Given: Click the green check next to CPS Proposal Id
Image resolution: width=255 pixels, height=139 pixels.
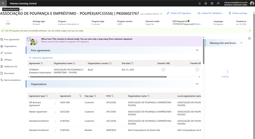Looking at the screenshot, I should click(x=188, y=21).
